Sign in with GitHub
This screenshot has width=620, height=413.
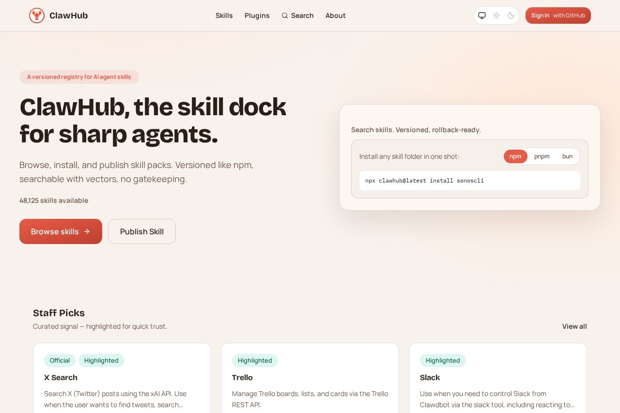(x=558, y=15)
